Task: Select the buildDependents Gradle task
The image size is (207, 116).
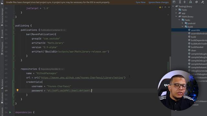Action: tap(199, 40)
